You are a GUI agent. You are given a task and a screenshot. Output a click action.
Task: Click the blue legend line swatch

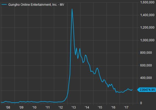pyautogui.click(x=4, y=5)
